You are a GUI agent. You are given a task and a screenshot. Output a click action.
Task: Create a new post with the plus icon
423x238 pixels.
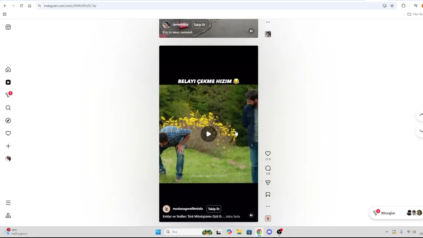(x=8, y=146)
